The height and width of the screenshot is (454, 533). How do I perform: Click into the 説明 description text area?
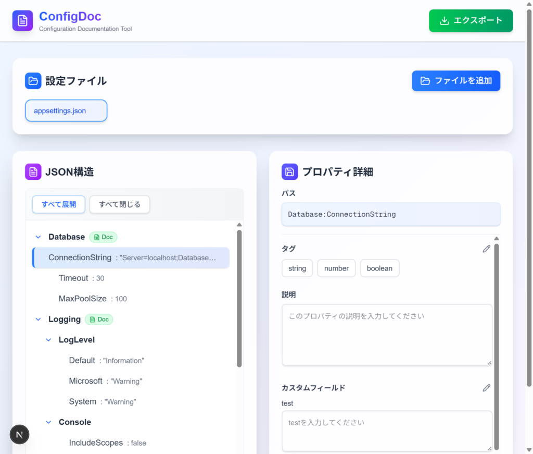387,335
